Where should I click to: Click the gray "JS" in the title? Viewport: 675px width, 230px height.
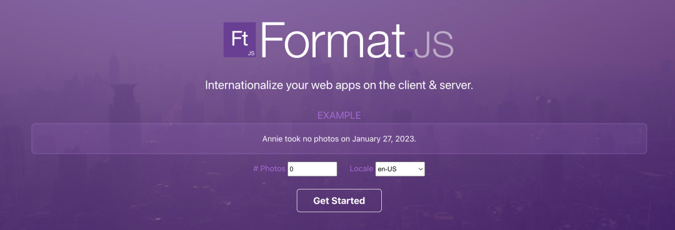coord(434,44)
